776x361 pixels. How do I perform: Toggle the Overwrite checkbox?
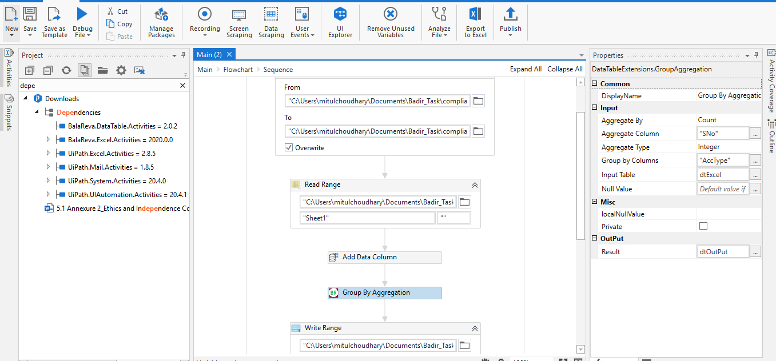pyautogui.click(x=289, y=148)
